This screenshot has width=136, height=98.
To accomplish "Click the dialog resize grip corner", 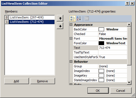I will [x=133, y=95].
